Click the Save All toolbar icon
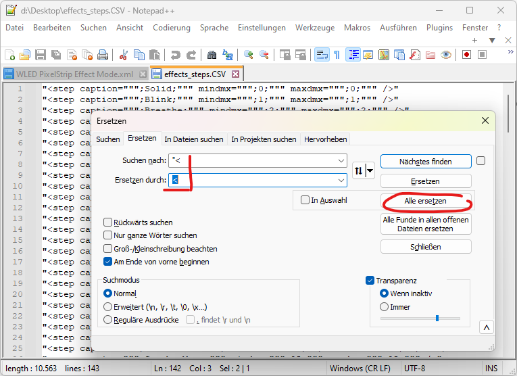Image resolution: width=517 pixels, height=376 pixels. (x=56, y=55)
